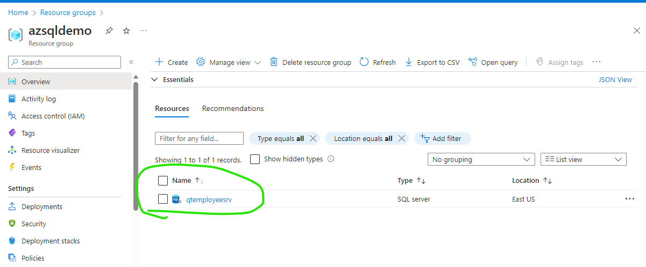Click the Type equals all filter pill
646x267 pixels.
(280, 138)
